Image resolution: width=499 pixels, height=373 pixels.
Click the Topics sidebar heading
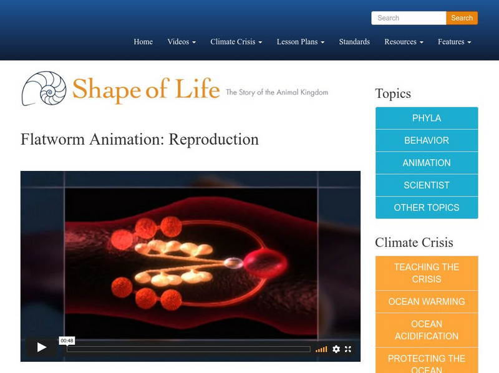(393, 94)
